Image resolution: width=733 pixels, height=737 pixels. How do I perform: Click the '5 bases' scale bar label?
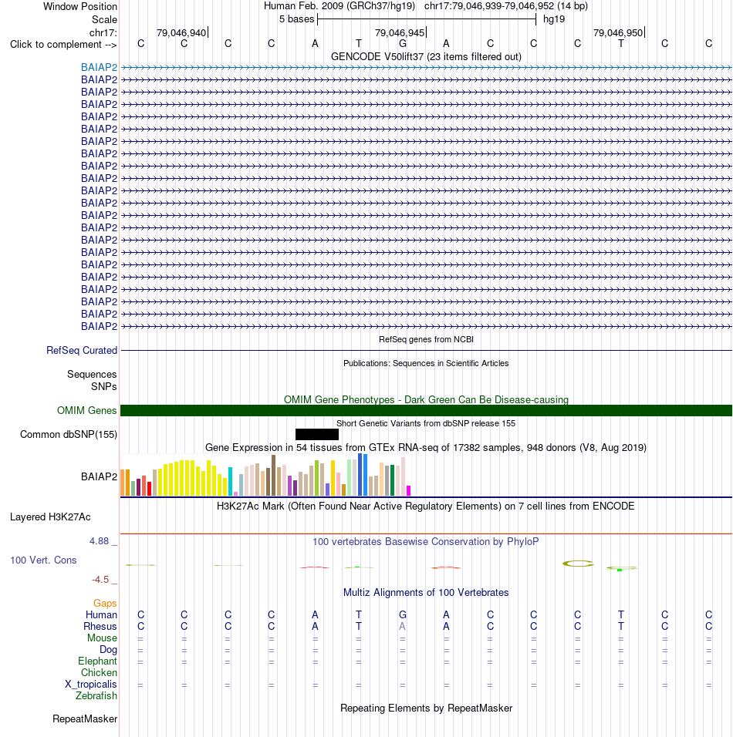click(296, 19)
